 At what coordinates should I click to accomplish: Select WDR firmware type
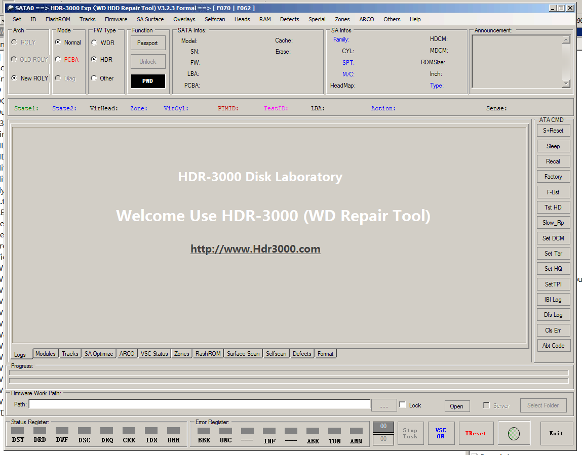(x=94, y=43)
